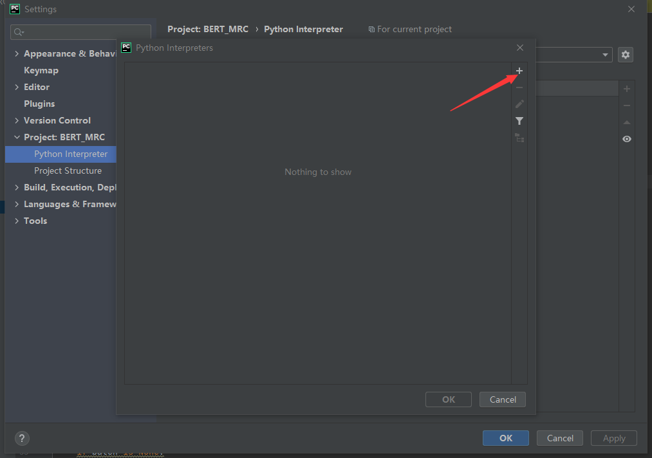Add a new interpreter with the plus icon
The image size is (652, 458).
coord(519,71)
